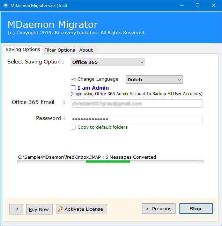Open the About tab
Screen dimensions: 222x226
86,50
